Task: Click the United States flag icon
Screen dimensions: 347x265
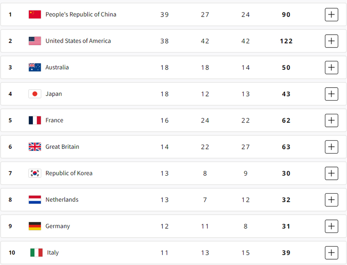Action: 35,41
